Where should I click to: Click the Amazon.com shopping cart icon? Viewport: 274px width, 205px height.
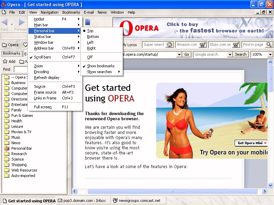203,45
